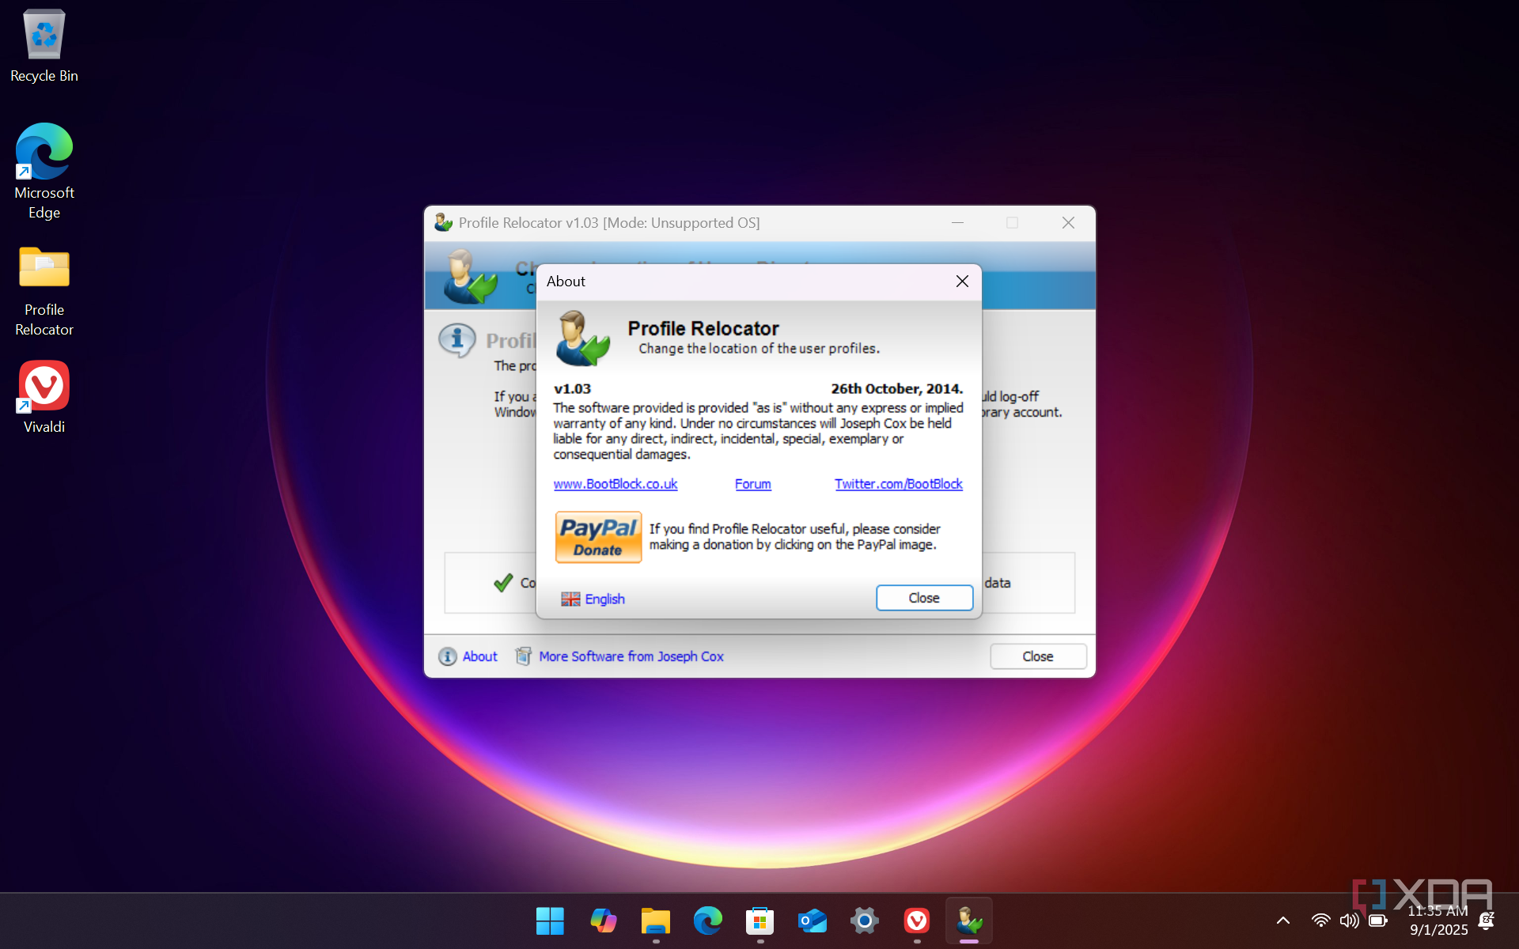
Task: Close the Profile Relocator main window
Action: tap(1068, 223)
